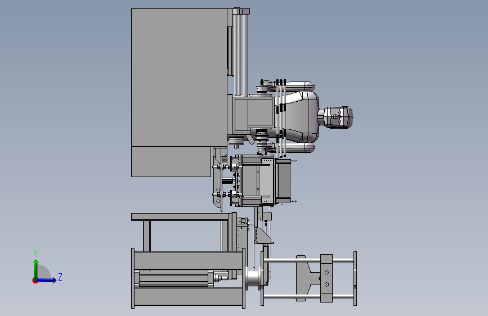488x316 pixels.
Task: Click the blue Z axis arrow of the triad
Action: tap(47, 280)
